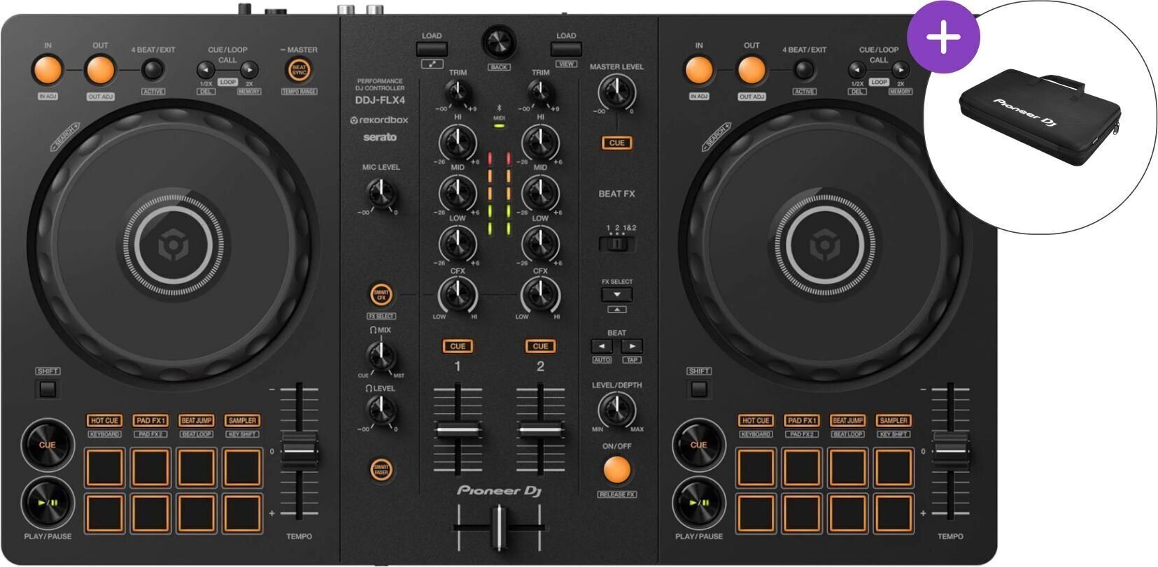Toggle channel 2 headphone CUE button
This screenshot has width=1158, height=567.
pyautogui.click(x=540, y=346)
